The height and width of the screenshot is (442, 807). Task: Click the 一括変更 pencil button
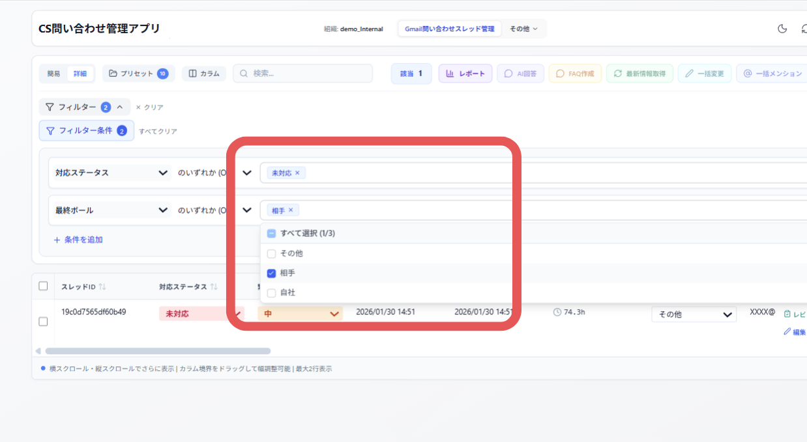(x=705, y=74)
